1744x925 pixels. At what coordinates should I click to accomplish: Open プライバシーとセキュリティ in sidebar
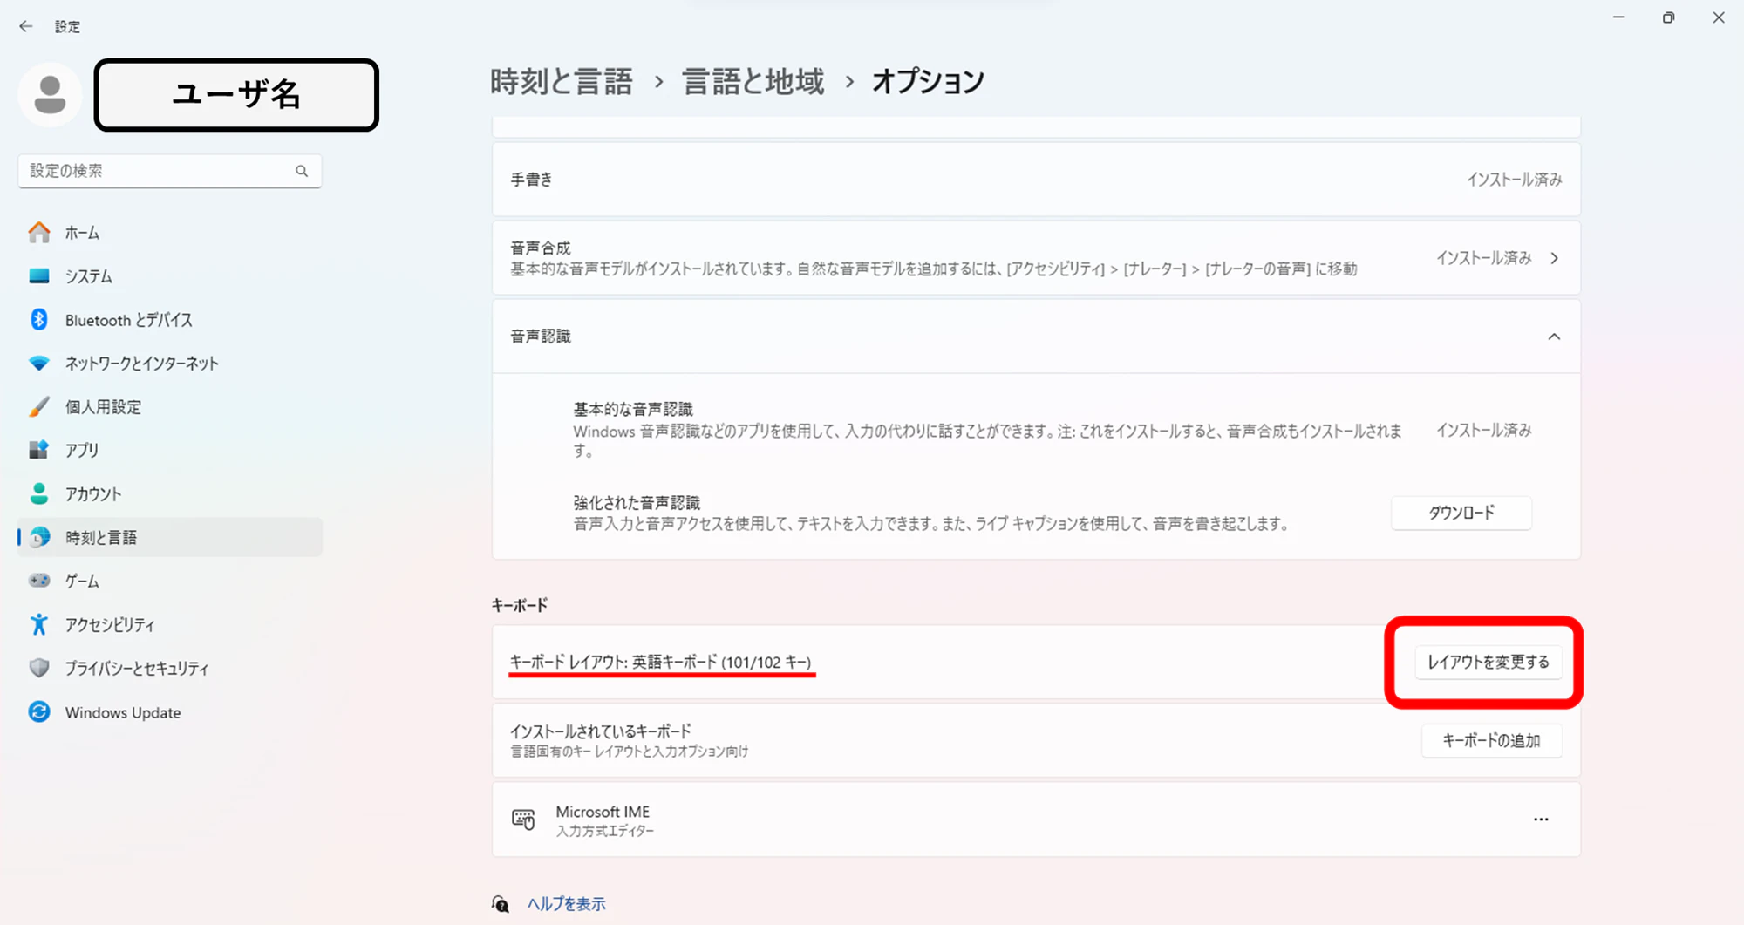point(170,668)
